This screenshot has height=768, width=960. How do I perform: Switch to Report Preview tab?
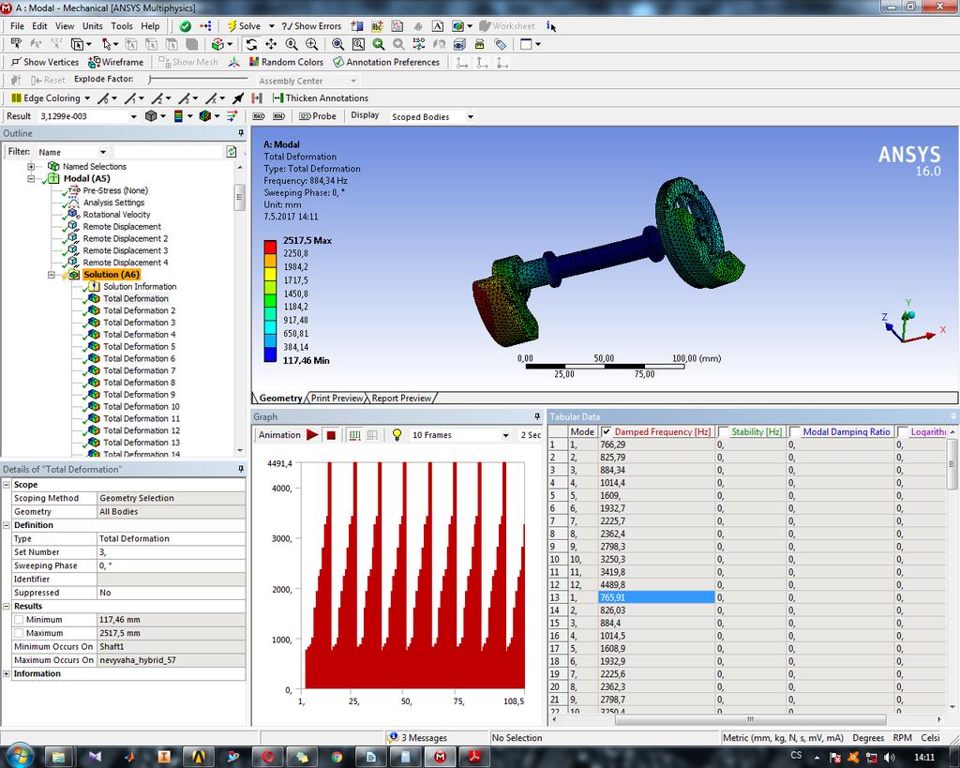click(x=401, y=399)
